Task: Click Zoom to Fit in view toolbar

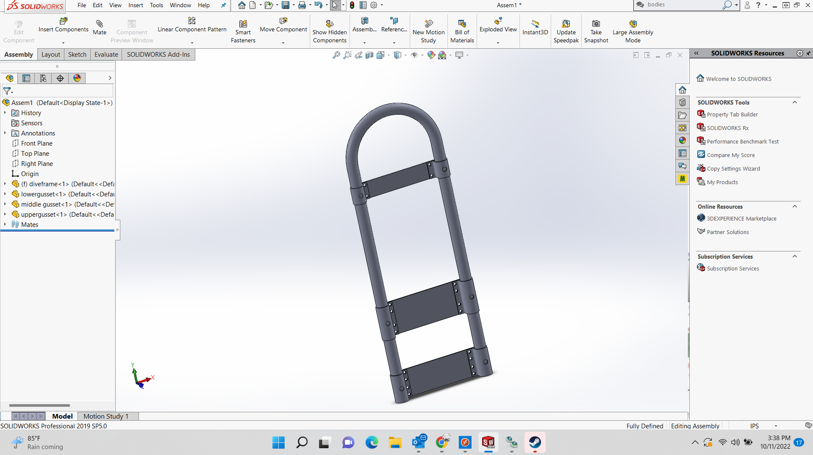Action: (336, 55)
